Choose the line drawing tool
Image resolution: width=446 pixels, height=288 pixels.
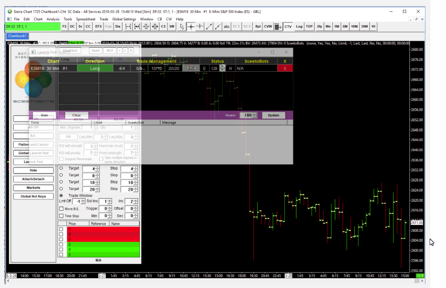[209, 27]
